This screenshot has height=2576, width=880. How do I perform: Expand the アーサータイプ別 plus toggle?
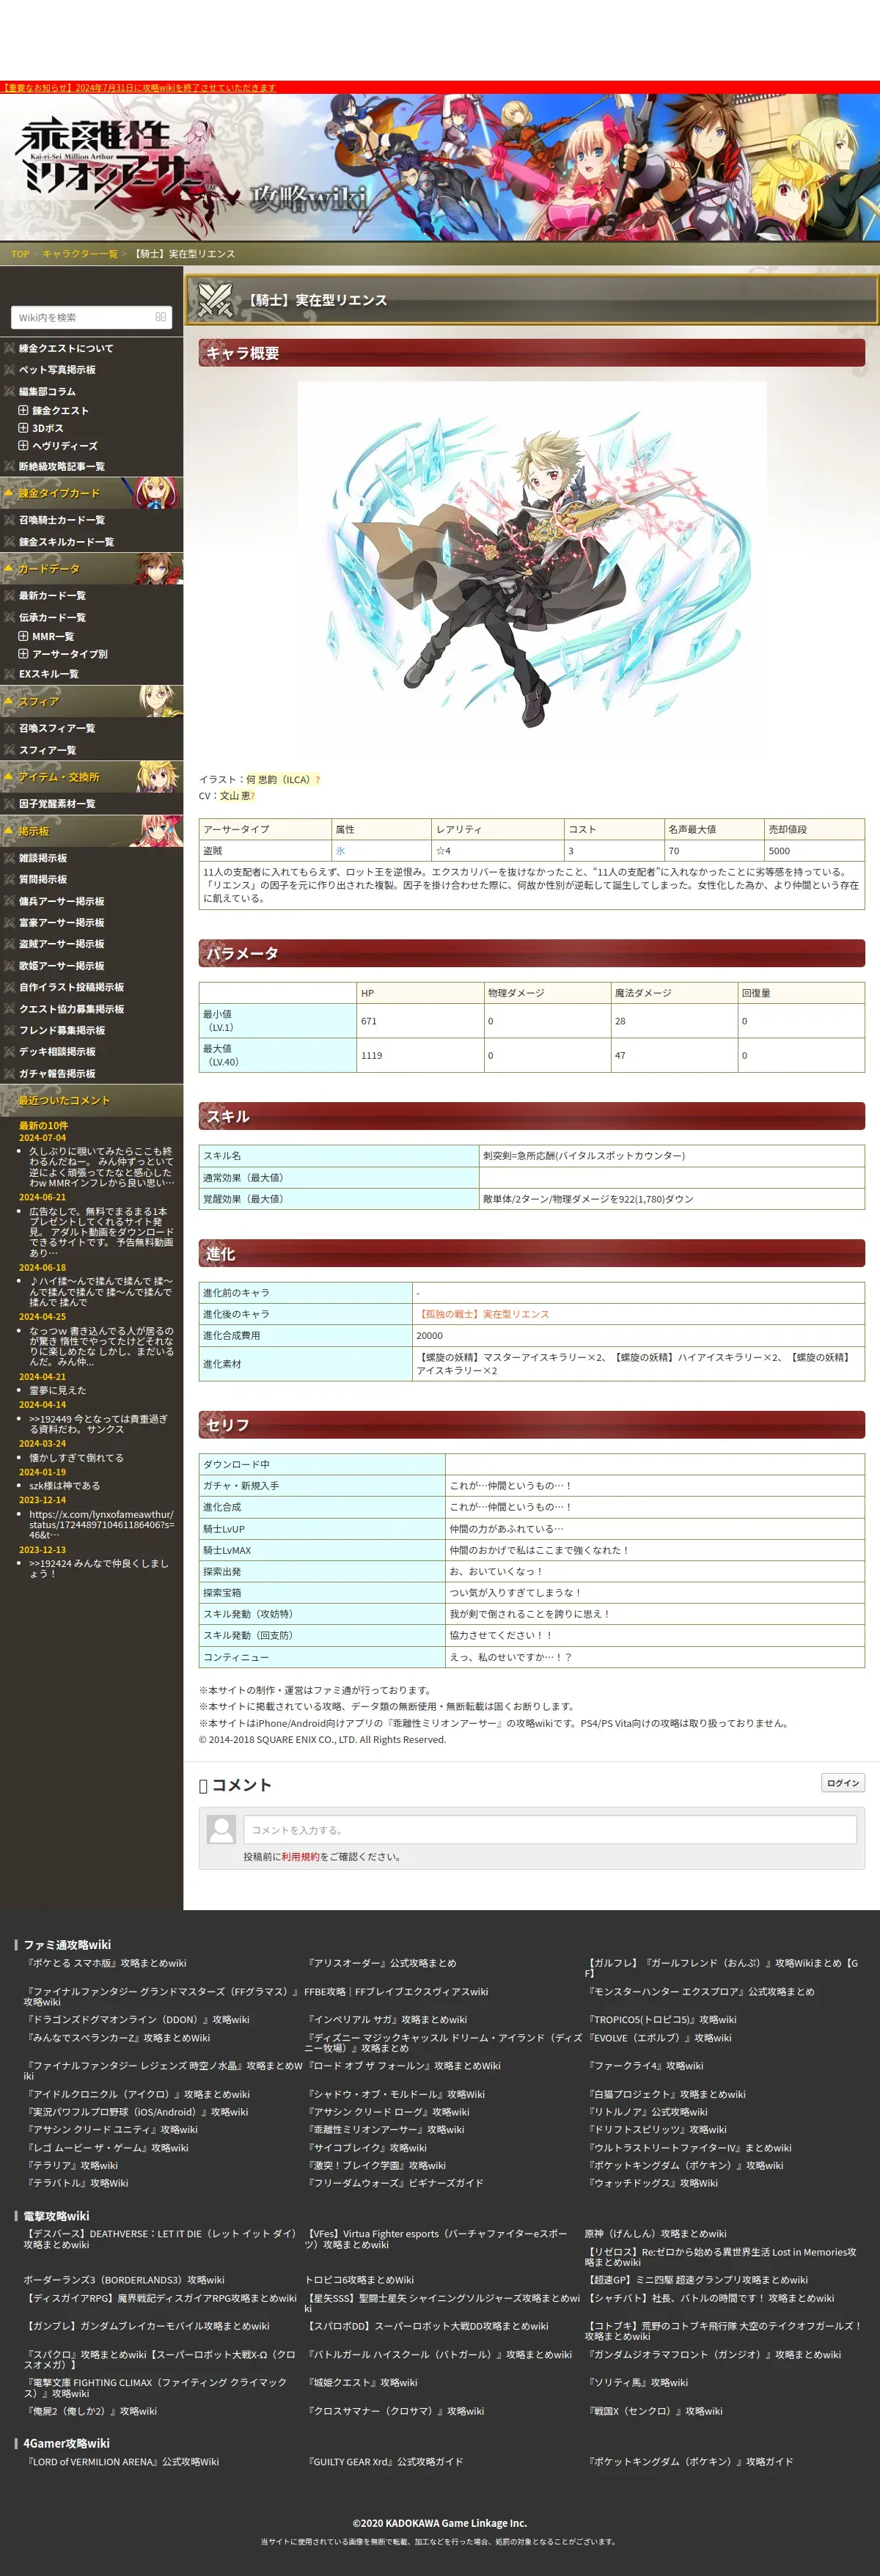coord(23,654)
